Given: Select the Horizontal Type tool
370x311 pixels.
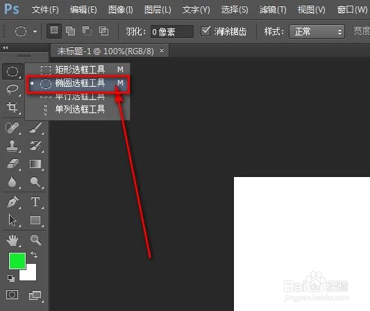Looking at the screenshot, I should coord(35,202).
